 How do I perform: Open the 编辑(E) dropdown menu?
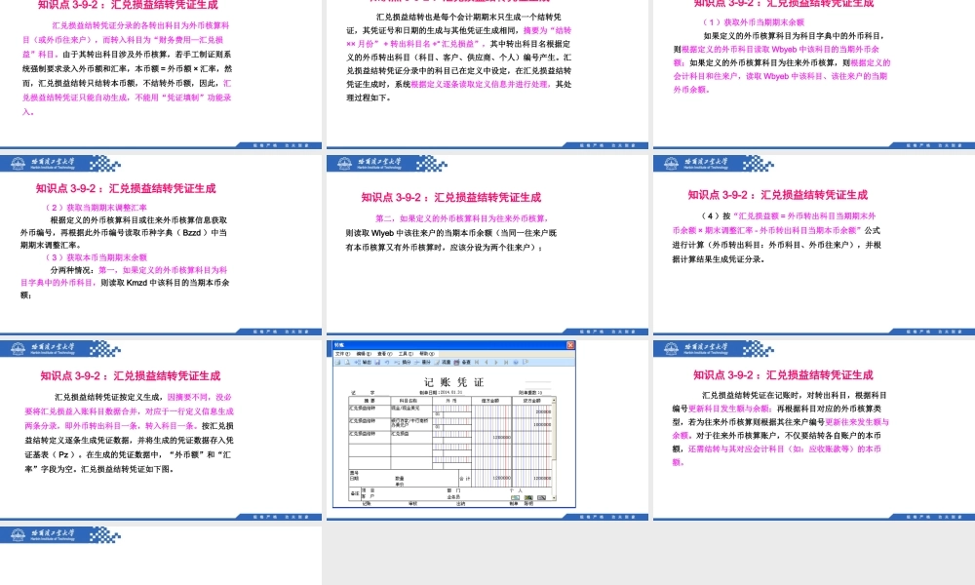(365, 354)
